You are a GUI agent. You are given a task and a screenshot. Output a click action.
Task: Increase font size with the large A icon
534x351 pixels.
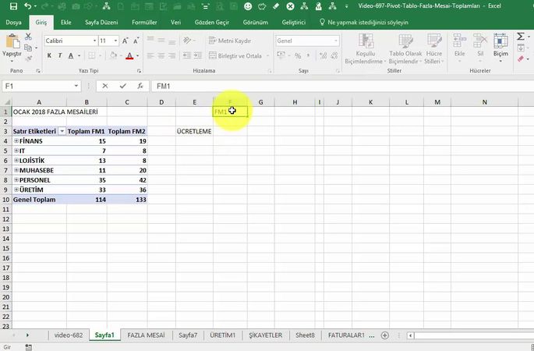(x=125, y=41)
